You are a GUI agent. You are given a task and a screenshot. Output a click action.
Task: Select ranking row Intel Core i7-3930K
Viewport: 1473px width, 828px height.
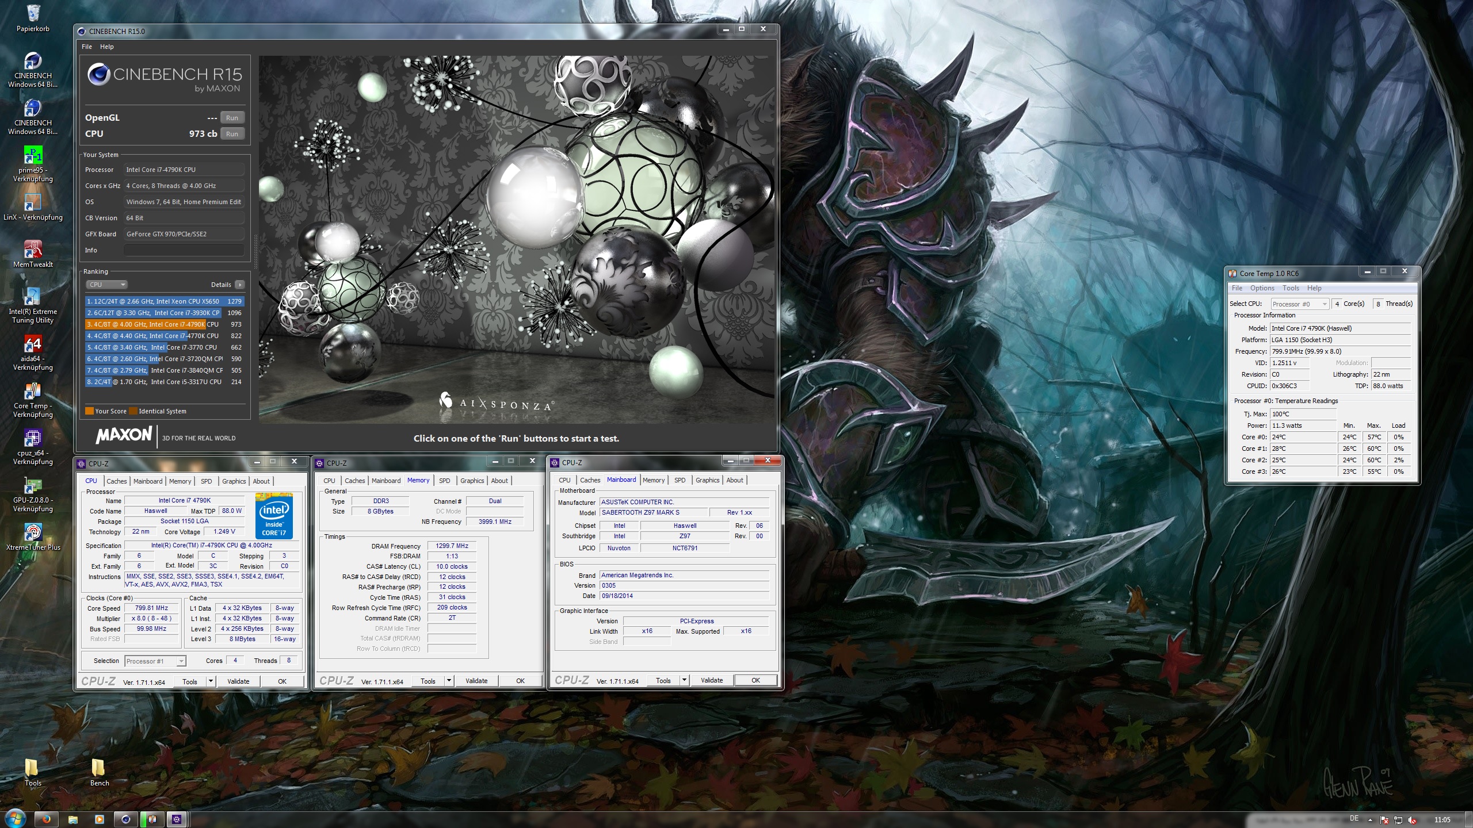[x=165, y=313]
